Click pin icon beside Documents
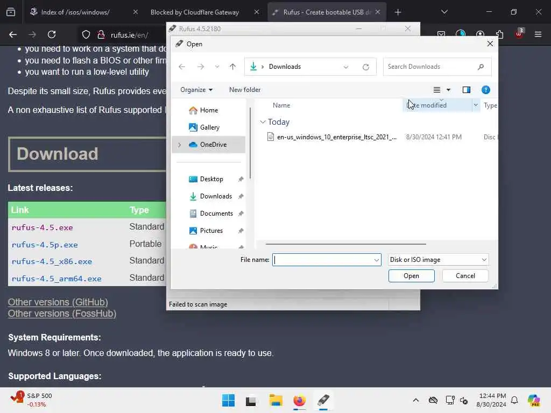Screen dimensions: 551x413 pos(241,213)
